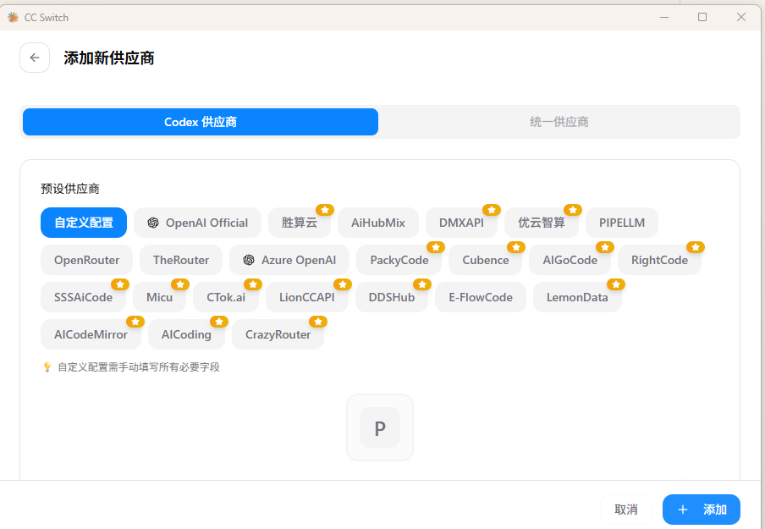The image size is (765, 529).
Task: Click the star badge on DDSHub
Action: [x=422, y=284]
